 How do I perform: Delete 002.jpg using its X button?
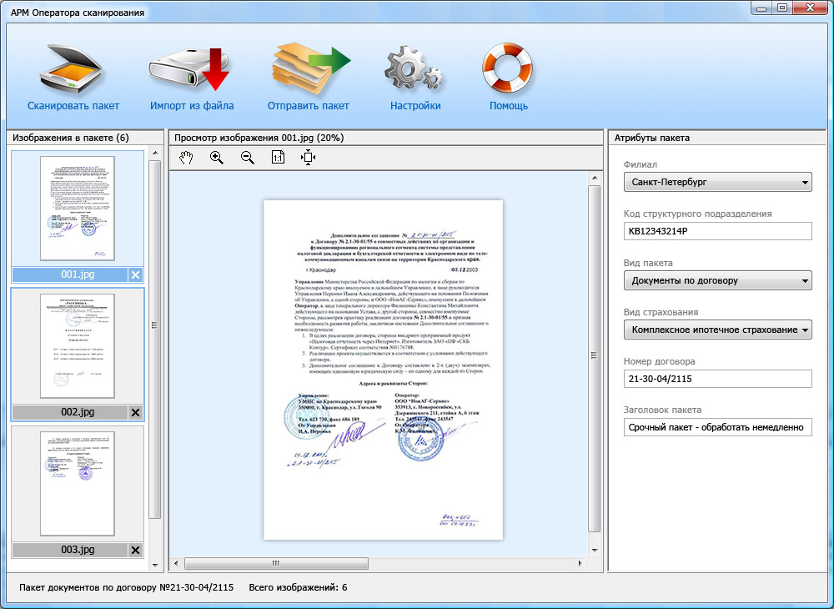135,412
